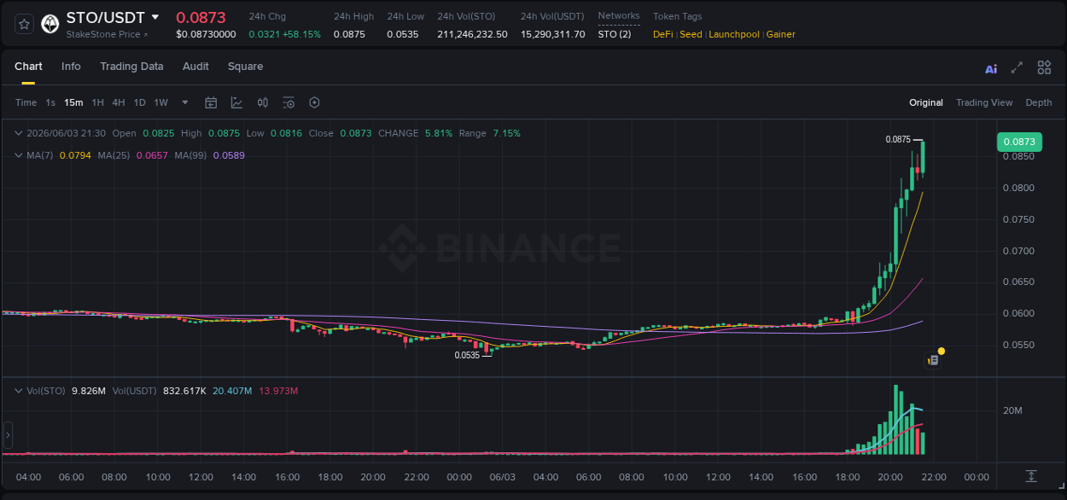
Task: Click the Launchpool token tag
Action: 734,34
